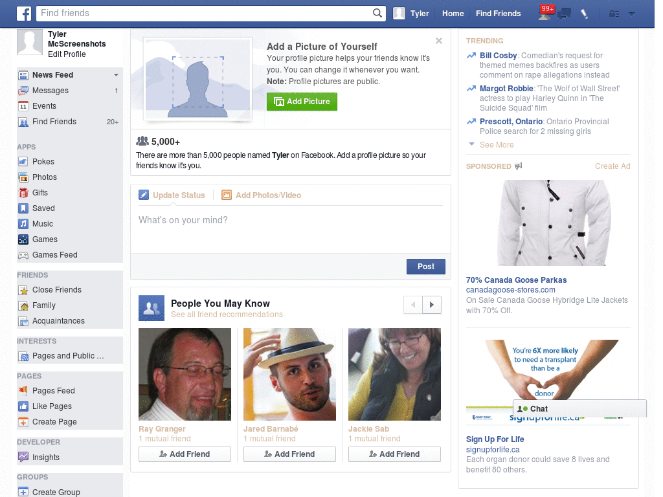The height and width of the screenshot is (497, 663).
Task: Click Tyler's profile thumbnail in top bar
Action: pos(399,14)
